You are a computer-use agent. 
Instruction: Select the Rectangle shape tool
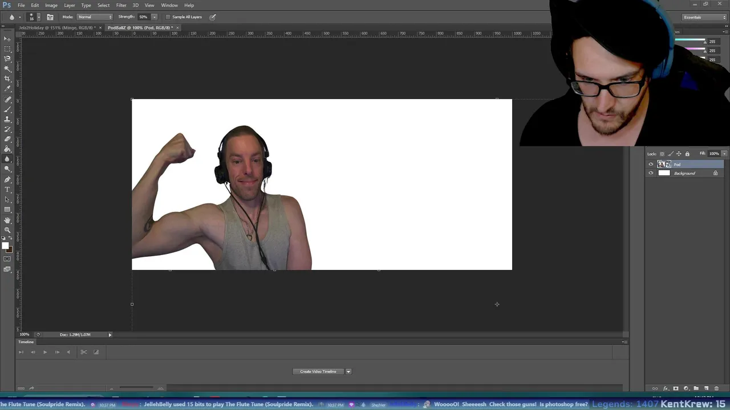click(x=7, y=210)
